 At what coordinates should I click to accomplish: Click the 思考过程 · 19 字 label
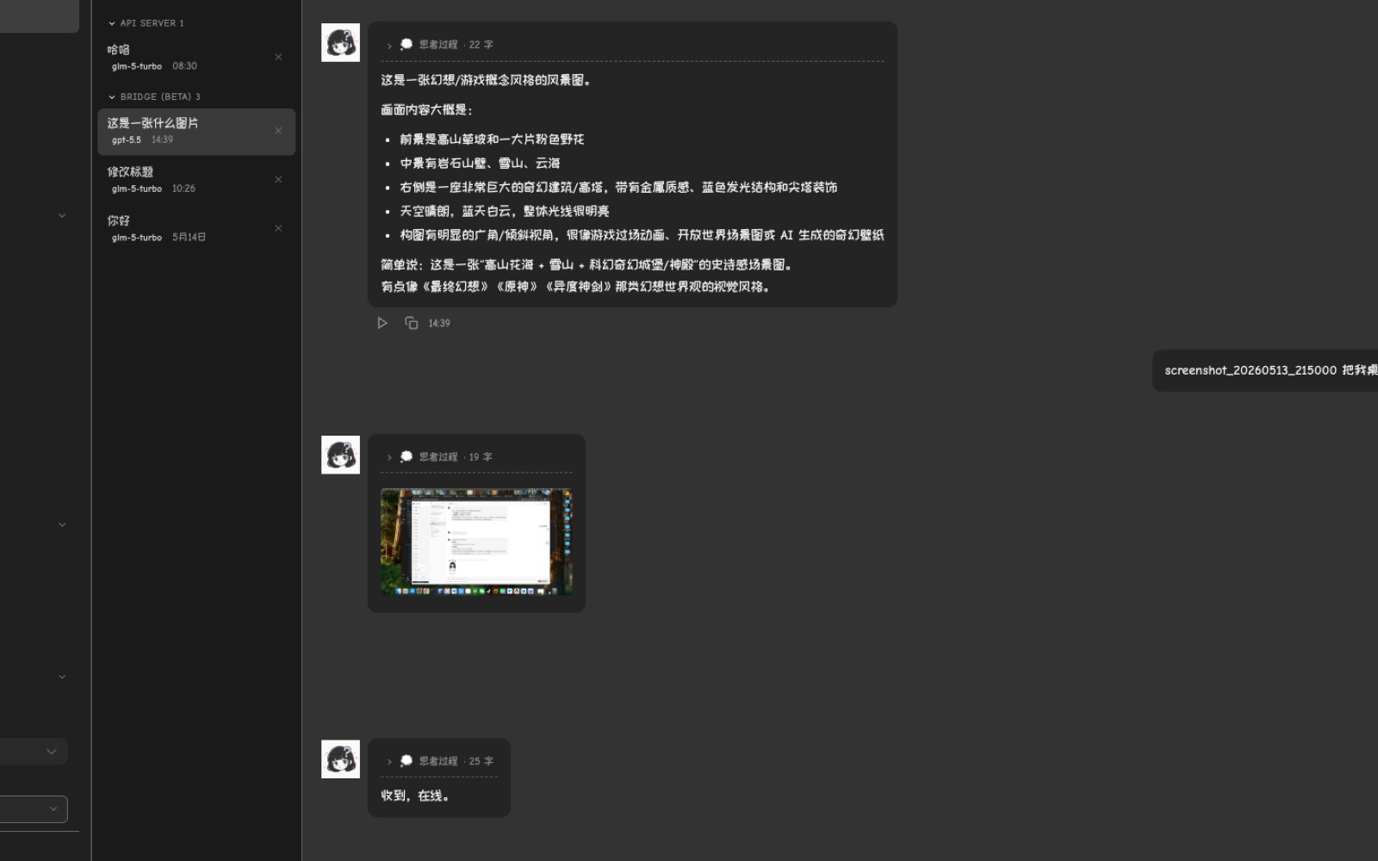tap(456, 457)
